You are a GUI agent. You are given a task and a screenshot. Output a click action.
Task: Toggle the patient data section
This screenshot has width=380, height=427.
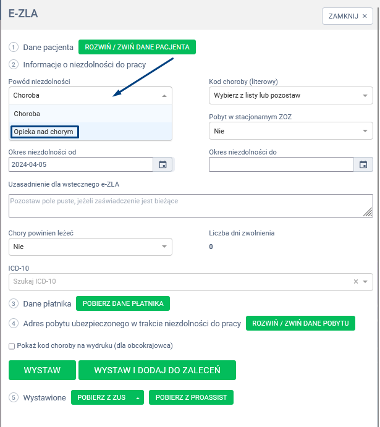pyautogui.click(x=137, y=47)
